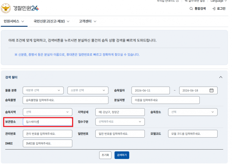
Task: Click the 통합검색 magnifier icon
Action: pyautogui.click(x=191, y=9)
